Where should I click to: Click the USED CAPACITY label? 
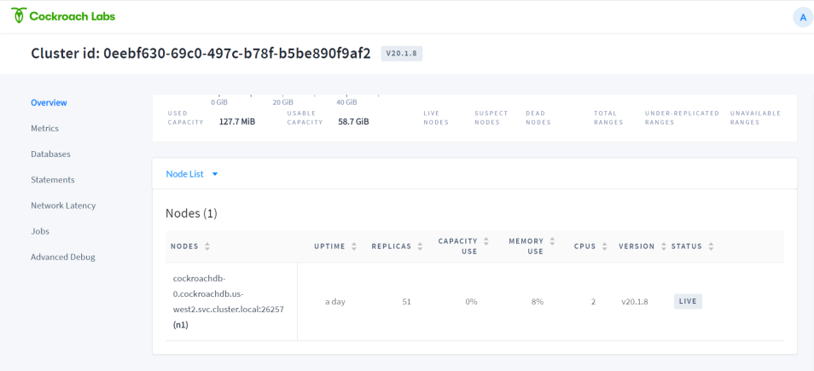pos(185,118)
